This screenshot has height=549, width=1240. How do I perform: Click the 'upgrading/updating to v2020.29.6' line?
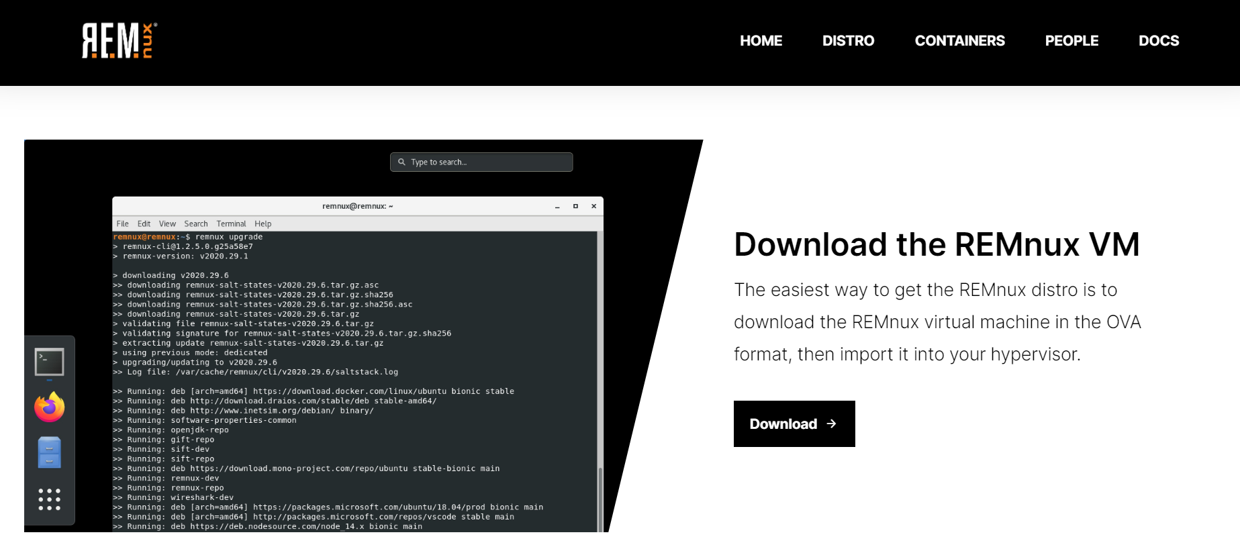tap(195, 362)
